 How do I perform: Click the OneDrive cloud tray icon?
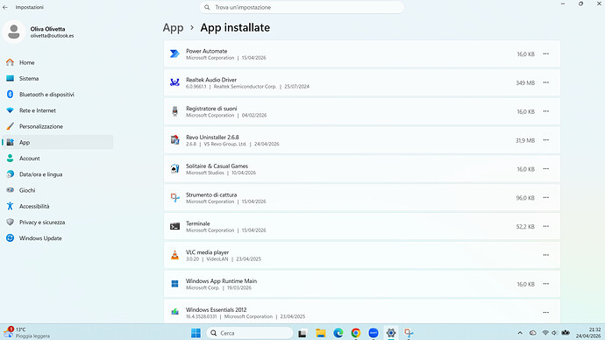click(533, 333)
